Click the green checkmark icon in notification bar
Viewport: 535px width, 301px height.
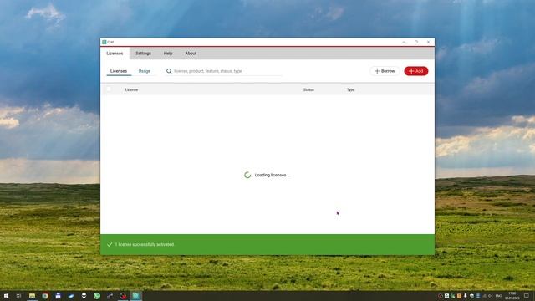click(x=110, y=244)
